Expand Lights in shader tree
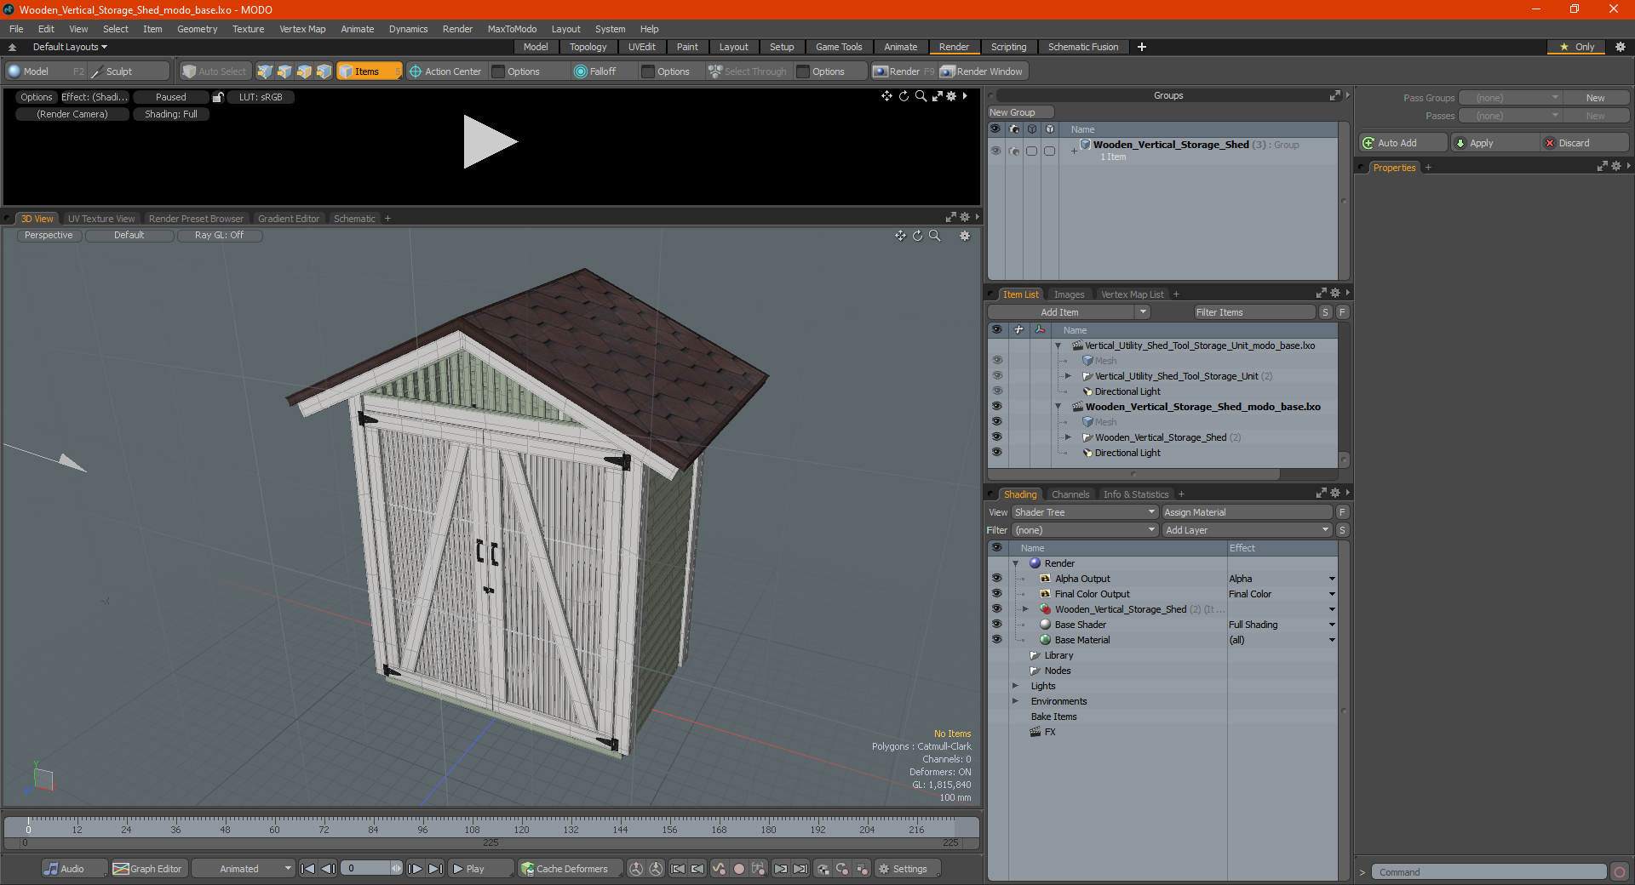 coord(1015,686)
